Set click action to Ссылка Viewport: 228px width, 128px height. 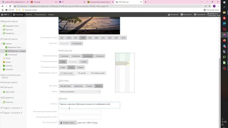[89, 86]
